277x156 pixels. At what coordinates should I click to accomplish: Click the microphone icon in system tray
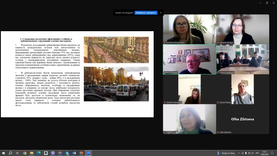(246, 153)
